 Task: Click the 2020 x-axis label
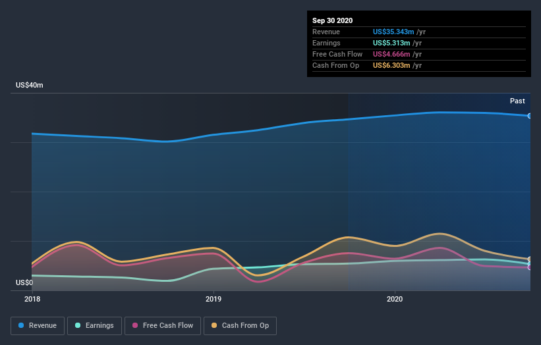tap(395, 299)
